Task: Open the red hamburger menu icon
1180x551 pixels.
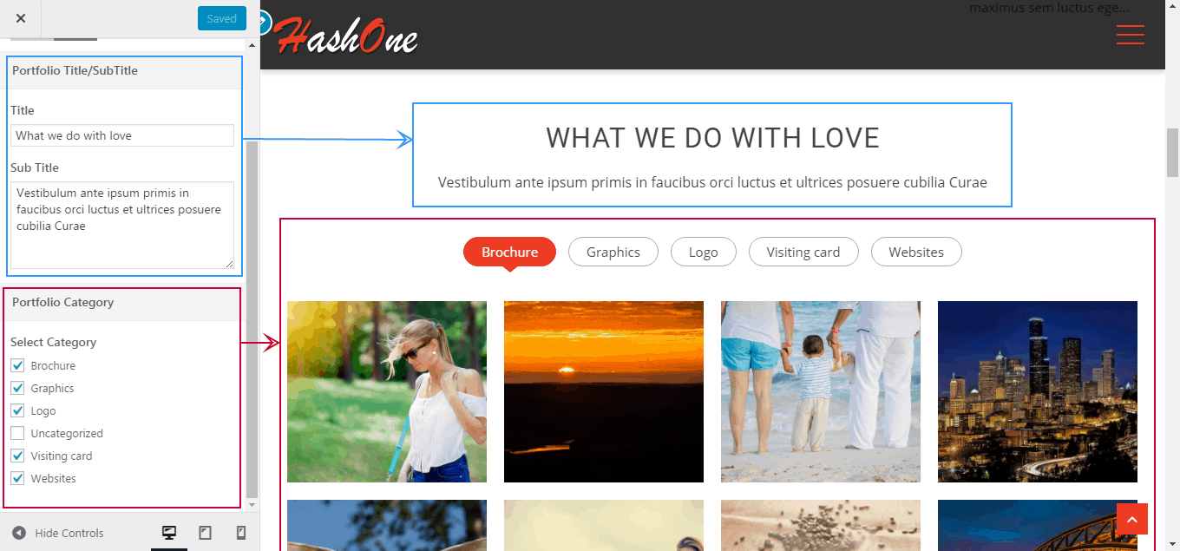Action: coord(1130,35)
